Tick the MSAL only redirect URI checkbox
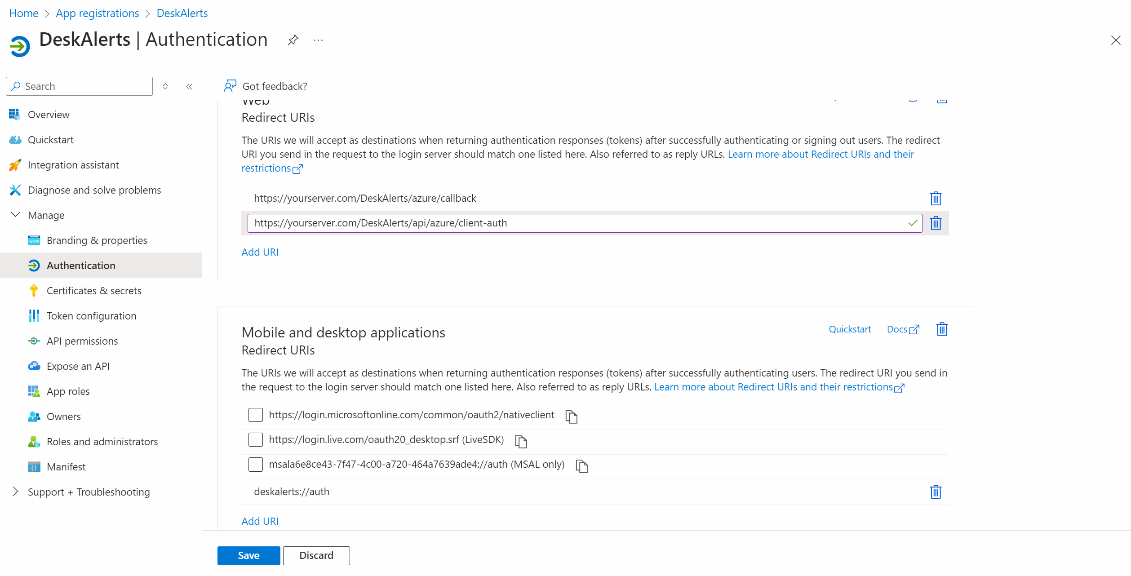The image size is (1131, 576). pos(256,464)
